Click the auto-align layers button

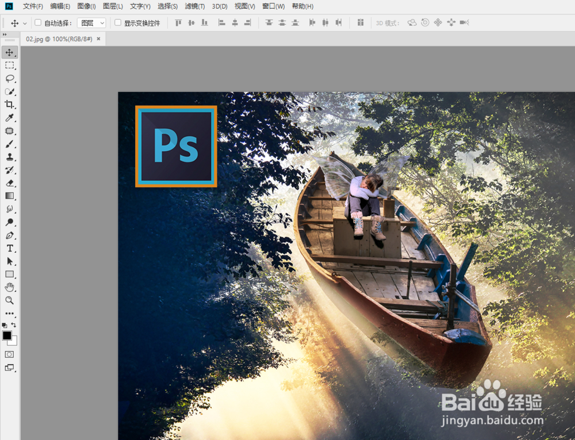(361, 23)
